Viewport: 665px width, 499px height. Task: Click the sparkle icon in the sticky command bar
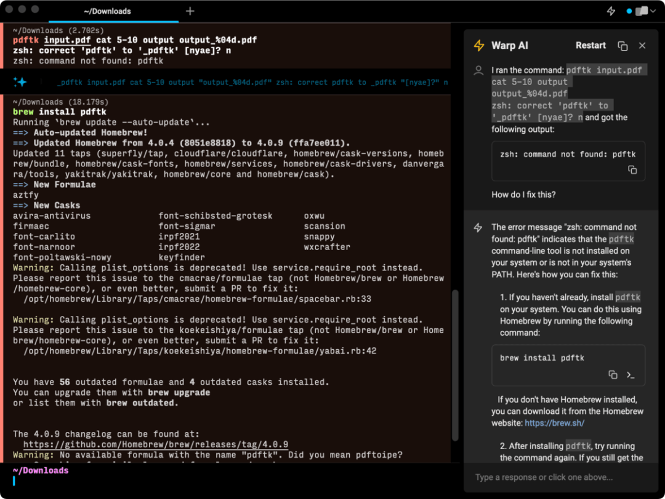[20, 82]
